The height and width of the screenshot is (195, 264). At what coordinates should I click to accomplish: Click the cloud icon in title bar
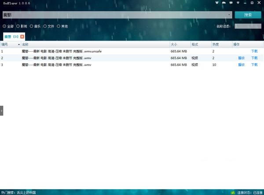tap(224, 3)
